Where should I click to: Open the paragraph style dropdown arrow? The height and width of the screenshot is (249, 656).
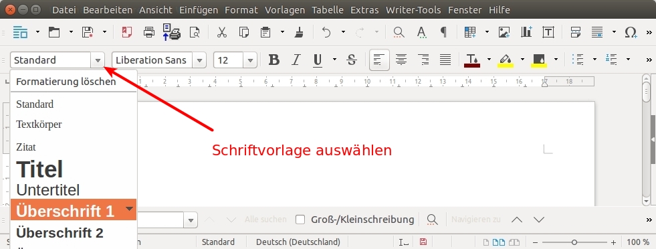coord(98,60)
